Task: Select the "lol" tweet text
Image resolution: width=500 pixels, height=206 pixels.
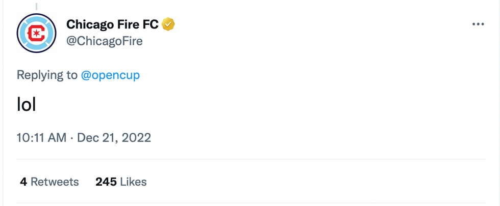Action: 26,106
